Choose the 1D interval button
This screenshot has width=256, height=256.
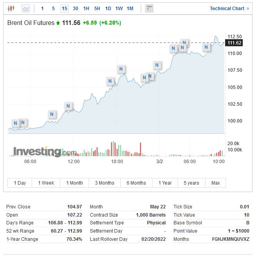(x=108, y=8)
